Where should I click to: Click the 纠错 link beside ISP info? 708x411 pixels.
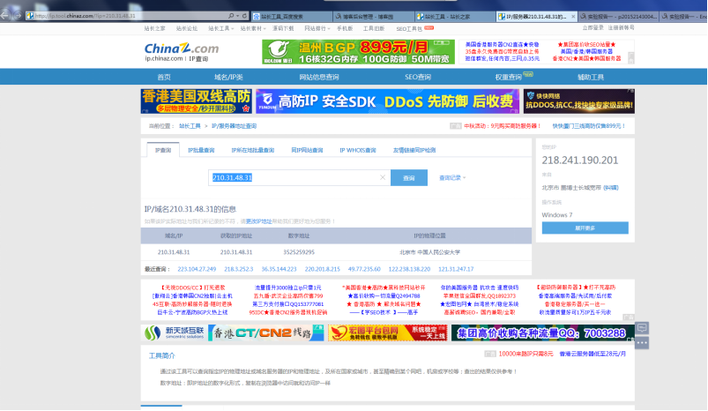point(611,188)
